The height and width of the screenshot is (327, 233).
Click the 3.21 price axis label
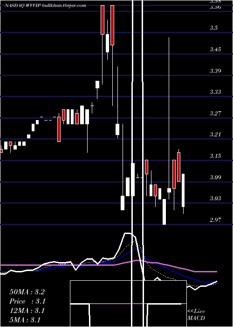(x=215, y=135)
